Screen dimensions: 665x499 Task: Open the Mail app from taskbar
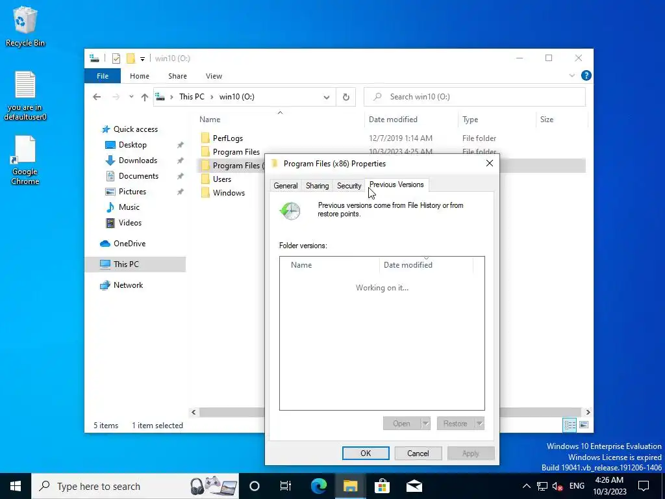414,486
